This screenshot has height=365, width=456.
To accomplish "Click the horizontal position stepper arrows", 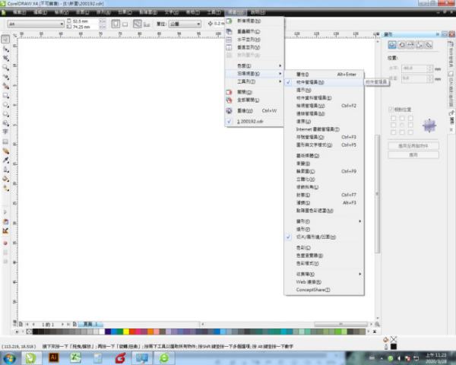I will tap(430, 68).
